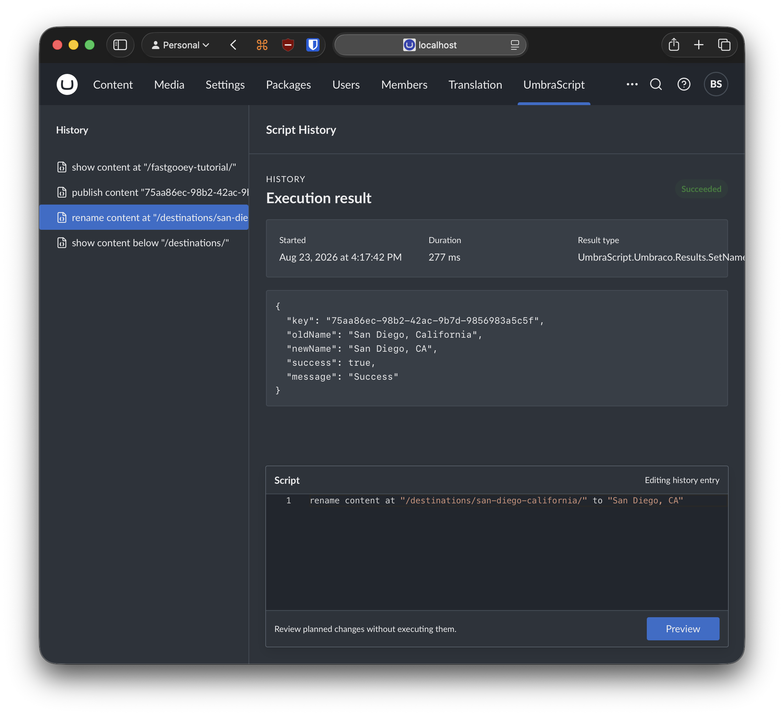Open the BS user avatar menu
The width and height of the screenshot is (784, 716).
click(715, 84)
